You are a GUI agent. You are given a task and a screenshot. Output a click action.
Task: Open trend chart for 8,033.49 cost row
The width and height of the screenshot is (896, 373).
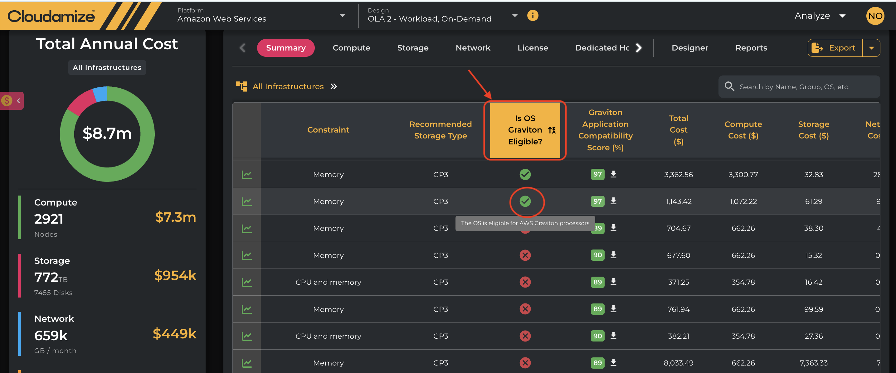[246, 363]
